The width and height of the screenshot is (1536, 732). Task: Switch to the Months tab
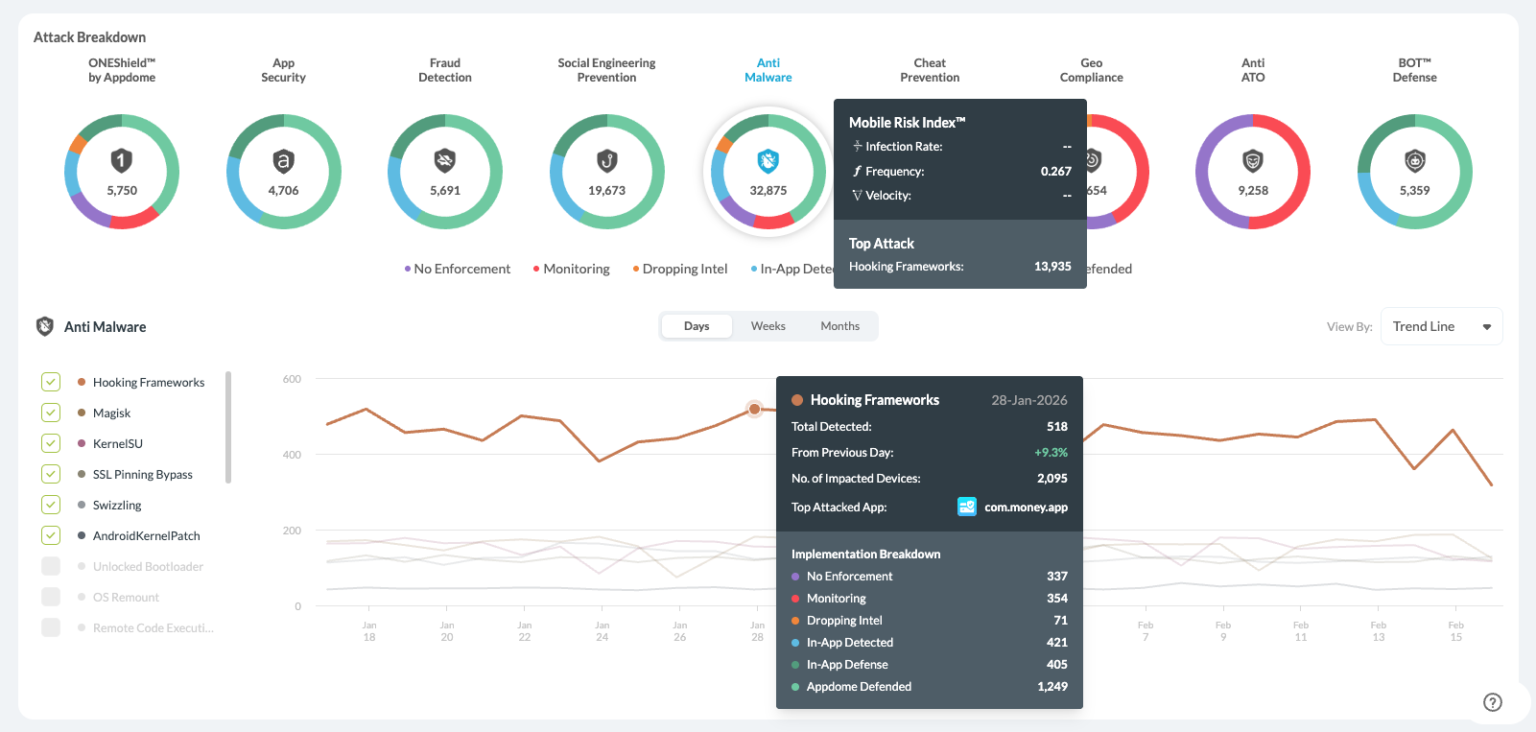point(839,326)
